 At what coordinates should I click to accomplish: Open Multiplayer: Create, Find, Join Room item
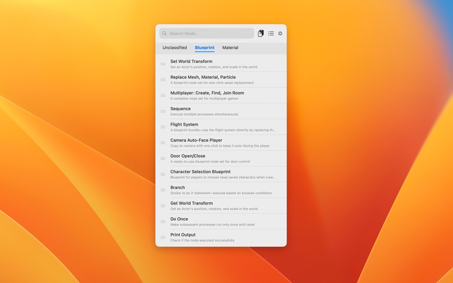point(221,95)
